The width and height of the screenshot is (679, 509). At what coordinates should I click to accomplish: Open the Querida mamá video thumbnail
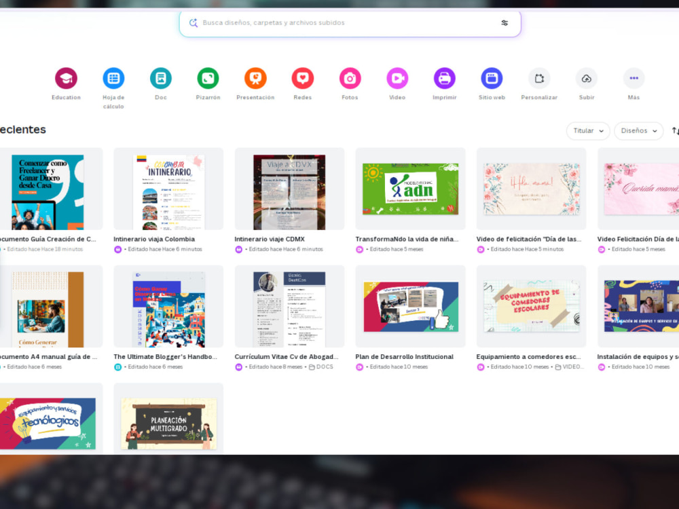click(638, 189)
